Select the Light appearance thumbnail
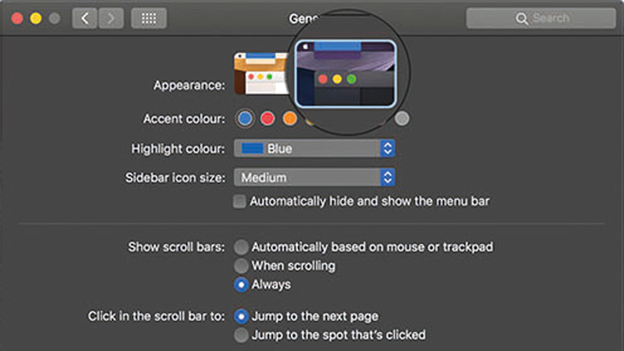This screenshot has height=351, width=624. tap(261, 73)
